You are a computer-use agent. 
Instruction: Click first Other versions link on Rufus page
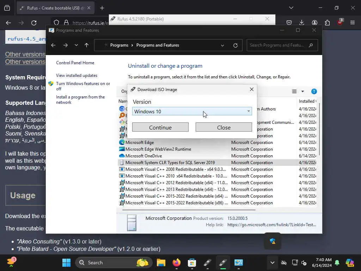[x=25, y=54]
